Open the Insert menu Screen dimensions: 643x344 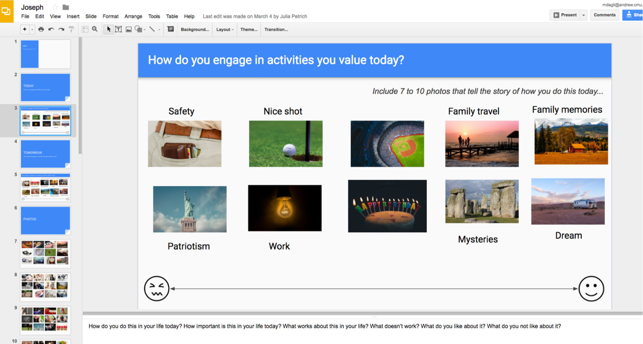click(x=73, y=16)
